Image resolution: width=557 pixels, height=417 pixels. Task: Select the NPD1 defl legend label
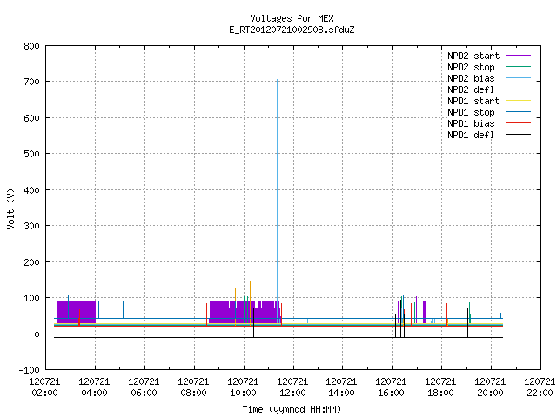471,135
